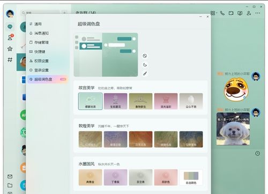Apply the pink 流光溢彩 theme swatch
The width and height of the screenshot is (268, 194).
coord(166,101)
